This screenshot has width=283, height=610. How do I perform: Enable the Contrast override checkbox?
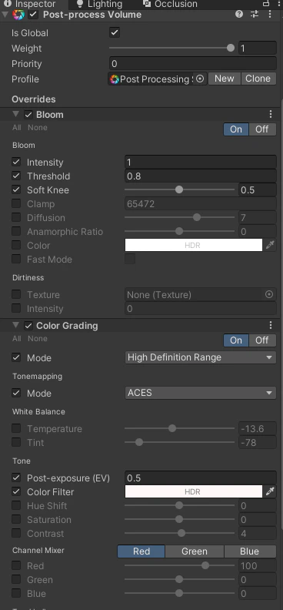pyautogui.click(x=16, y=533)
